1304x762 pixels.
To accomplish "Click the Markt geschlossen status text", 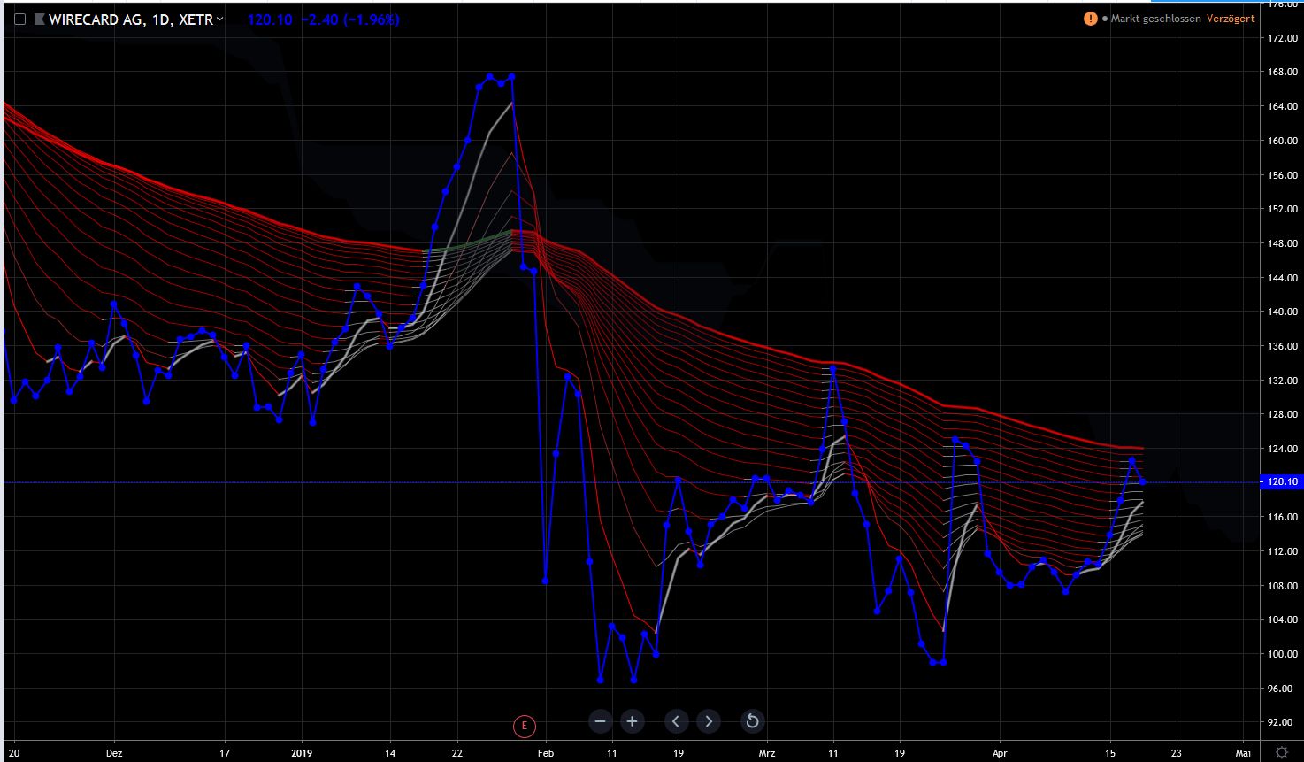I will coord(1156,17).
